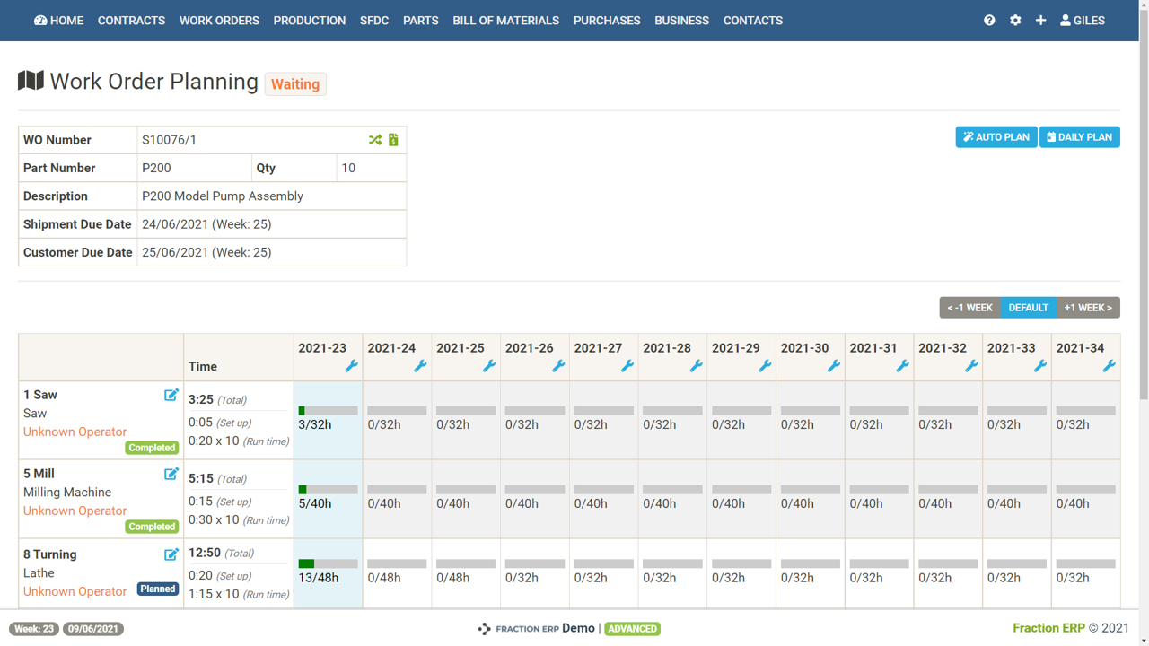Click the Auto Plan button
Viewport: 1149px width, 646px height.
click(x=996, y=137)
